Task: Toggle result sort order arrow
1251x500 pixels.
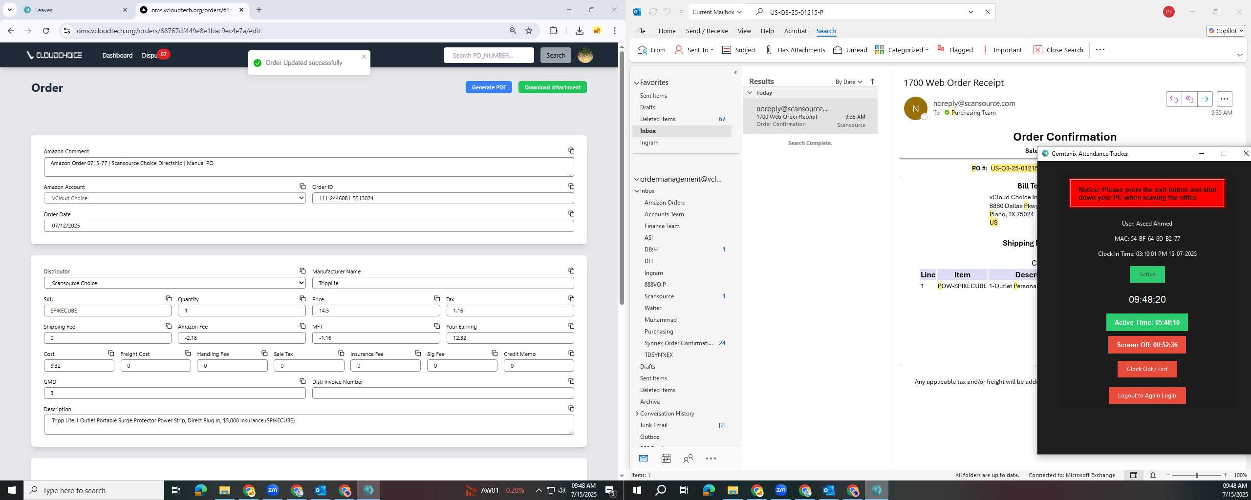Action: pos(872,82)
